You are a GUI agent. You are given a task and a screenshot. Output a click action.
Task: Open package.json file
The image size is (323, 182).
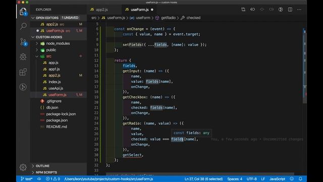click(x=59, y=120)
